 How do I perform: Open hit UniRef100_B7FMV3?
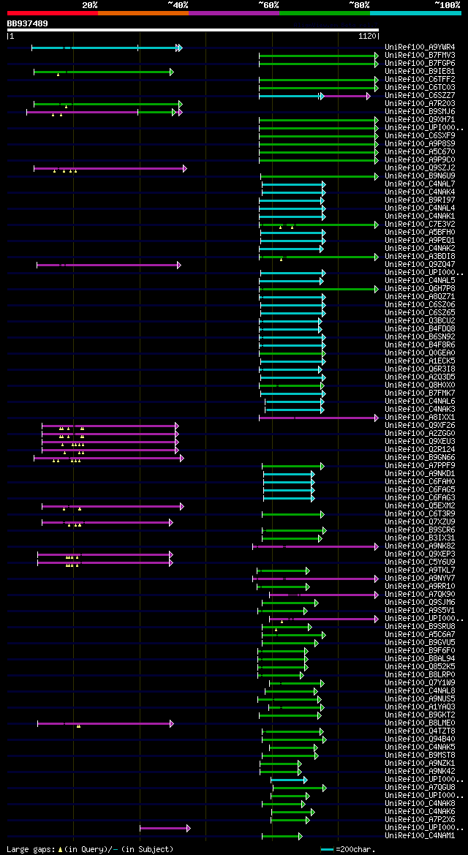coord(420,56)
